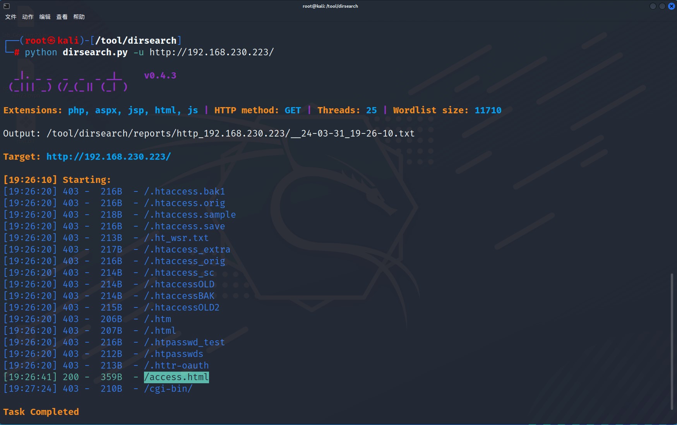Click the [19:27:24] timestamp

pyautogui.click(x=30, y=389)
